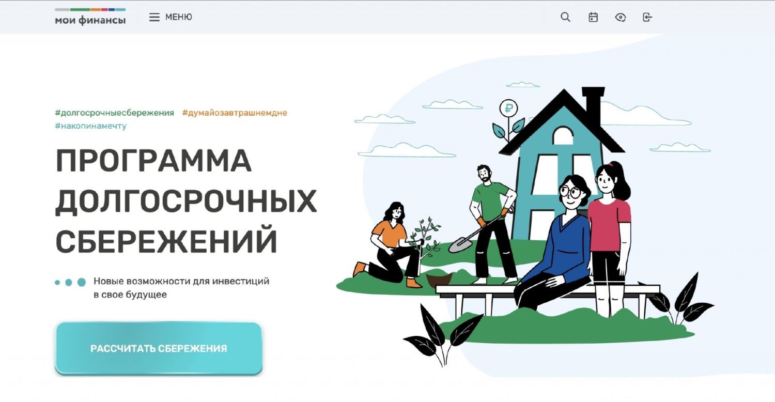Click the #долгосрочныесбережения hashtag
The width and height of the screenshot is (775, 402).
click(x=114, y=113)
